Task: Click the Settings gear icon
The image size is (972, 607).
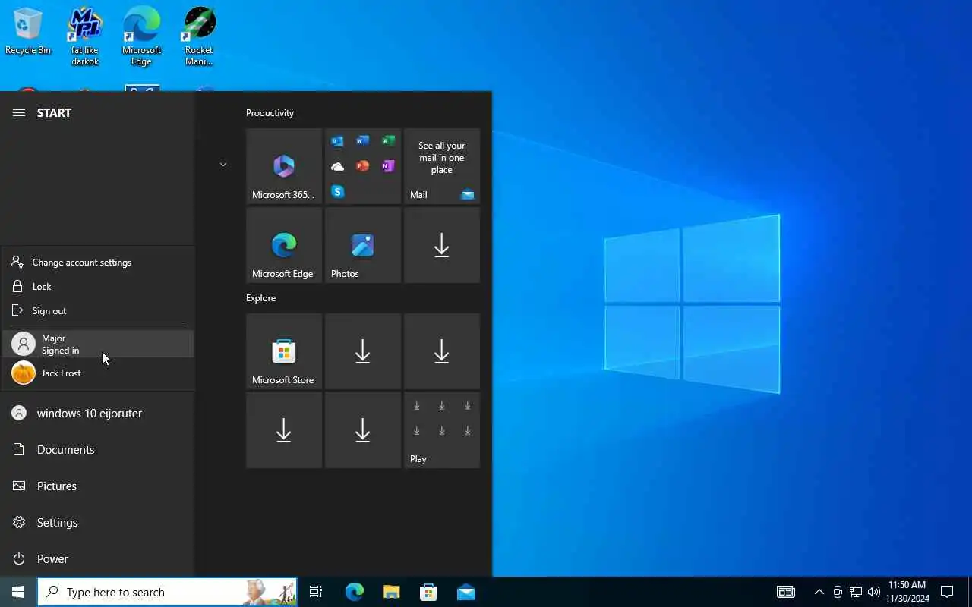Action: pyautogui.click(x=19, y=522)
